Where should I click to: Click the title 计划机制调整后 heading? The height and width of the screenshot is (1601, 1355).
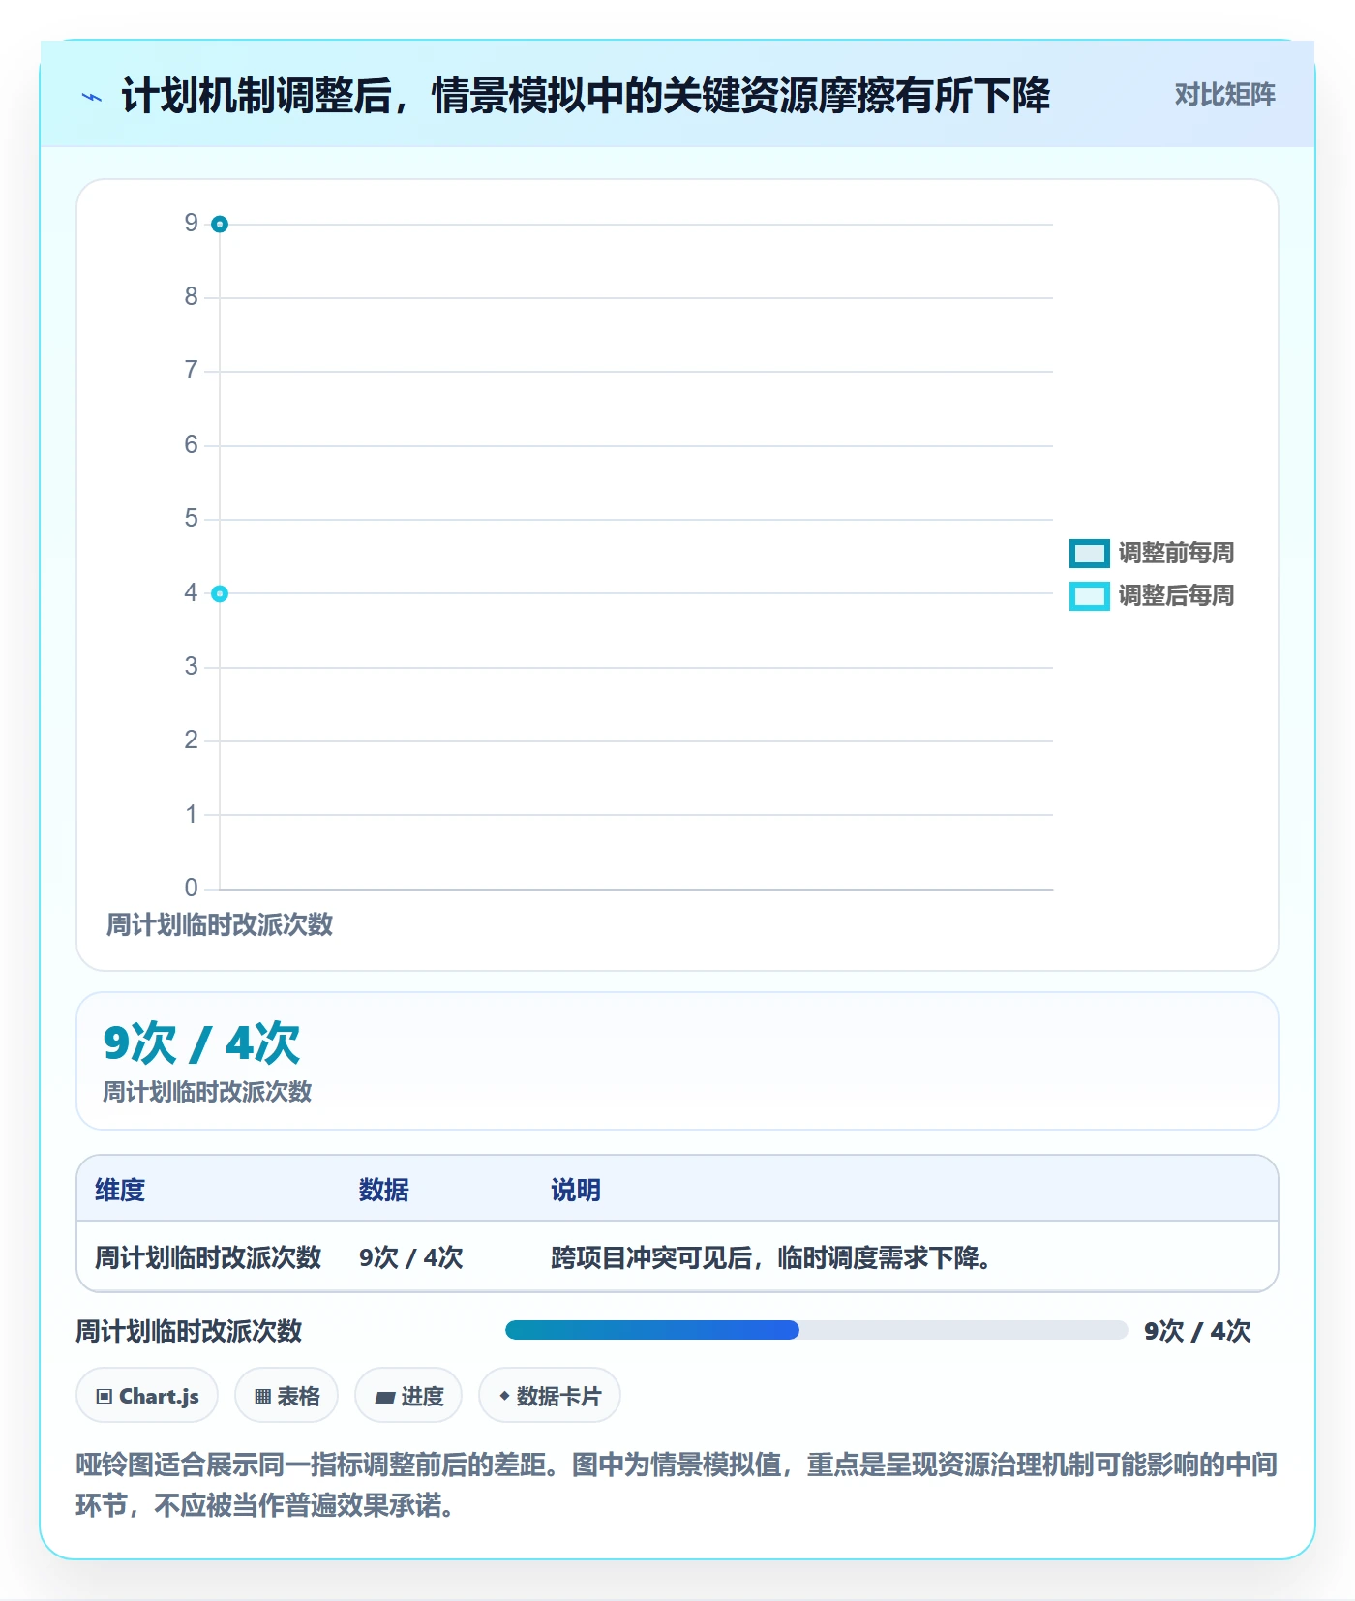[585, 96]
